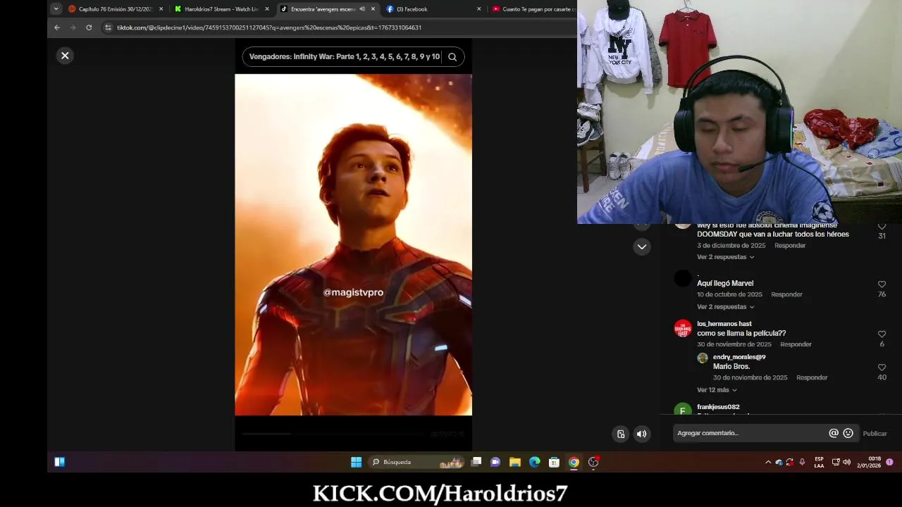Open the OBS Studio taskbar icon
Viewport: 902px width, 507px height.
tap(593, 462)
